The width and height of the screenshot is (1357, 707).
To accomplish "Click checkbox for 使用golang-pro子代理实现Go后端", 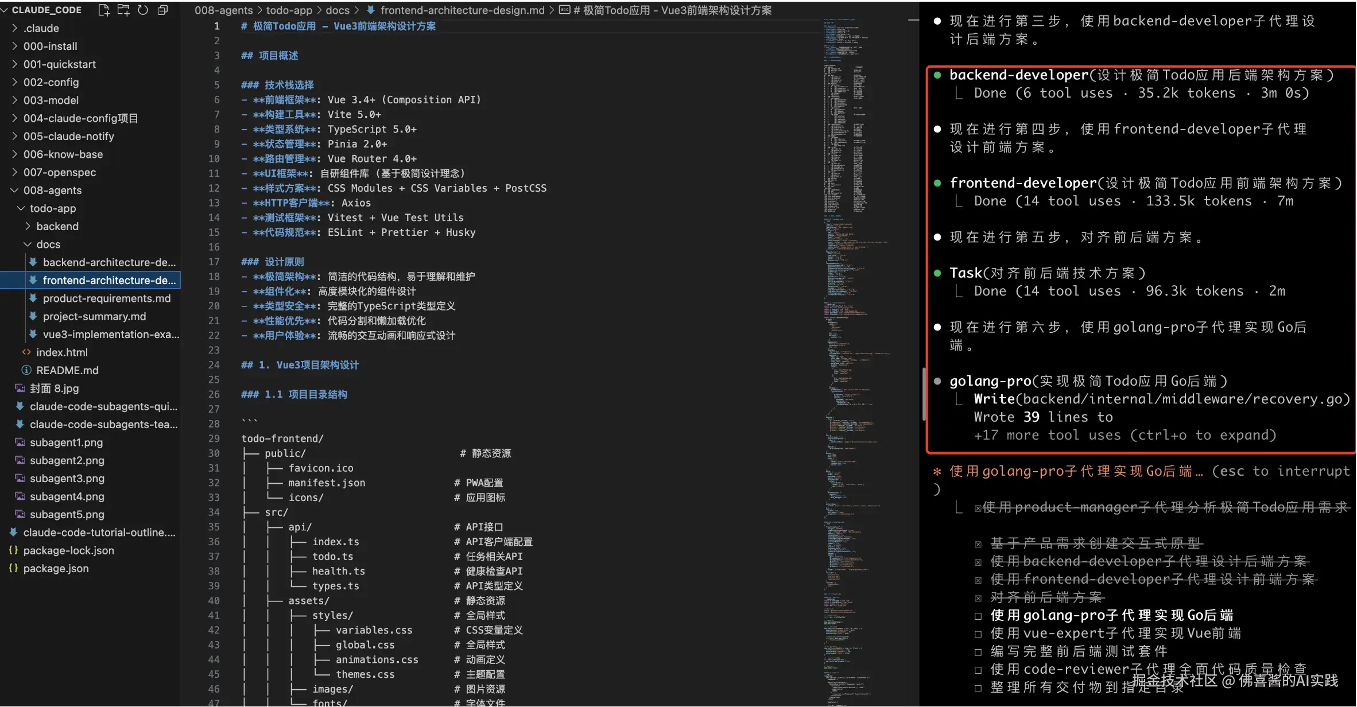I will [978, 616].
